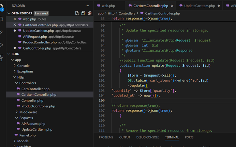The height and width of the screenshot is (147, 236).
Task: Open the Extensions view
Action: (x=2, y=57)
